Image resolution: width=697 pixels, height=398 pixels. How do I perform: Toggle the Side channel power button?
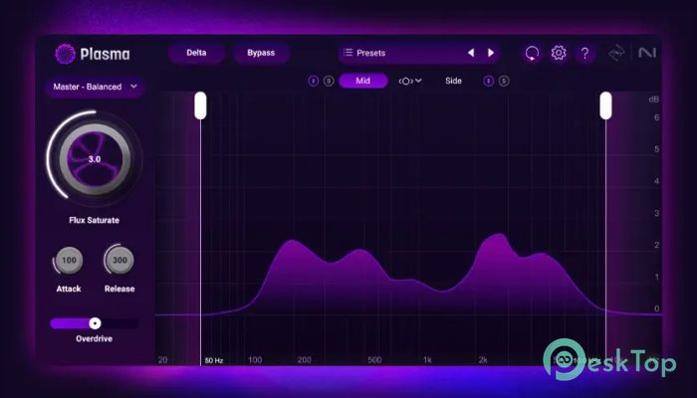click(x=488, y=81)
